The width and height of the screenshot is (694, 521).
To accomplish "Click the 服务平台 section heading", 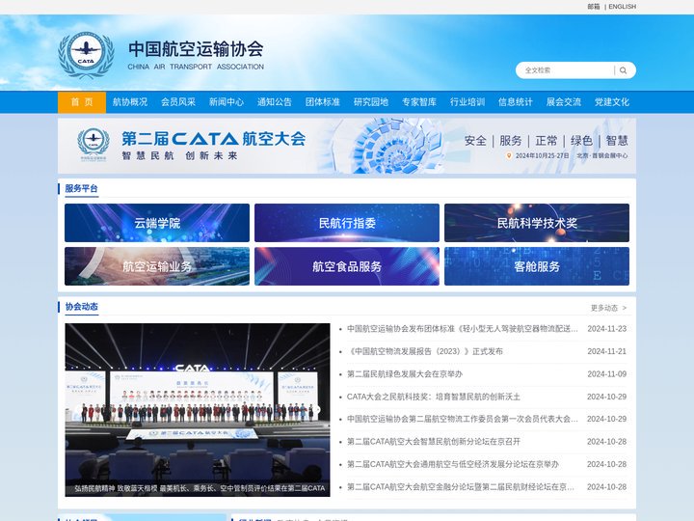I will pyautogui.click(x=81, y=189).
